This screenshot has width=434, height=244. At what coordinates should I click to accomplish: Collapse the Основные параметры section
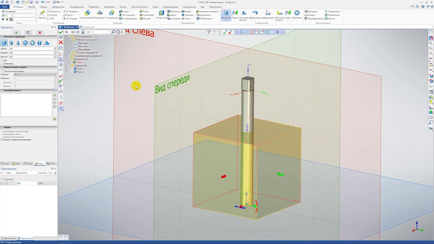2,37
